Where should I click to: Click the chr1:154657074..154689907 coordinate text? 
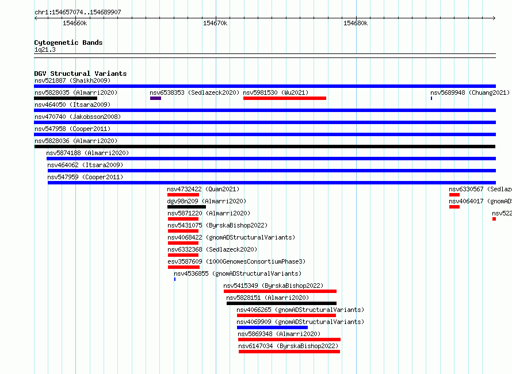tap(78, 12)
